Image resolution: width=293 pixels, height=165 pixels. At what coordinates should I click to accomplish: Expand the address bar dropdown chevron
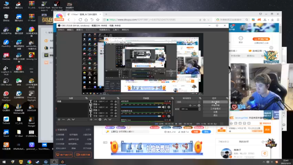(x=208, y=20)
